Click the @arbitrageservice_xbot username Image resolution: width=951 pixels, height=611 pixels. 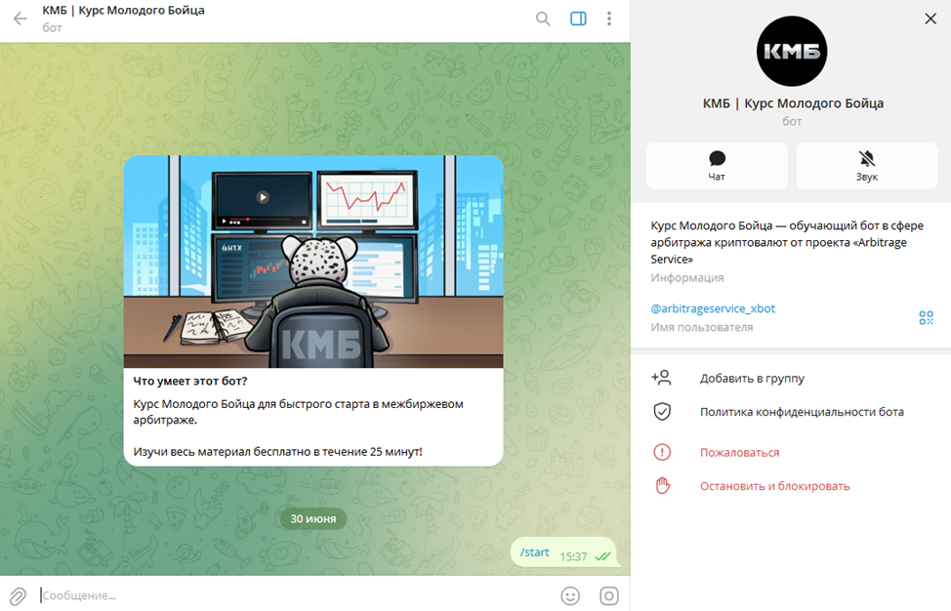tap(713, 308)
